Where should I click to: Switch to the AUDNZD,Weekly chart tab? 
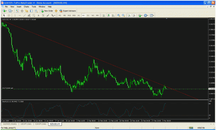point(10,124)
